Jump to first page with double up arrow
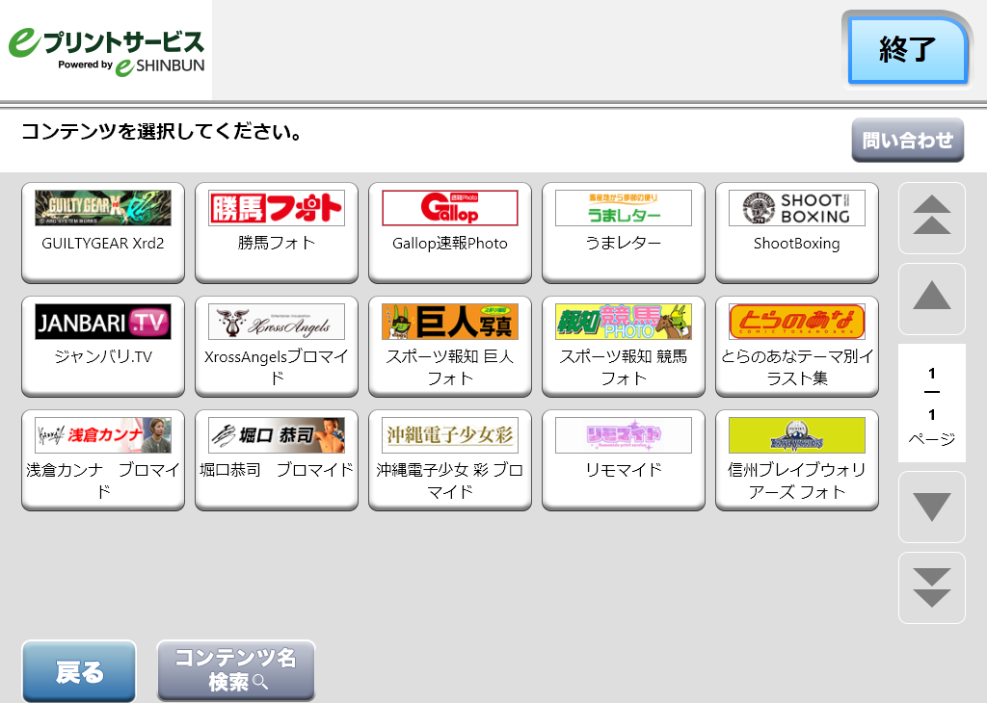Viewport: 987px width, 703px height. (932, 218)
